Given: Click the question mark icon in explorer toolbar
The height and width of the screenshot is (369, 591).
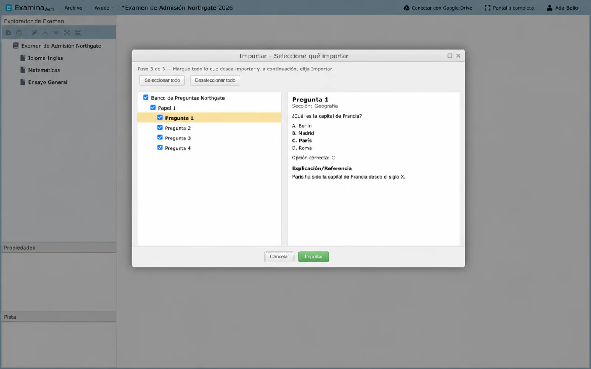Looking at the screenshot, I should [x=19, y=33].
